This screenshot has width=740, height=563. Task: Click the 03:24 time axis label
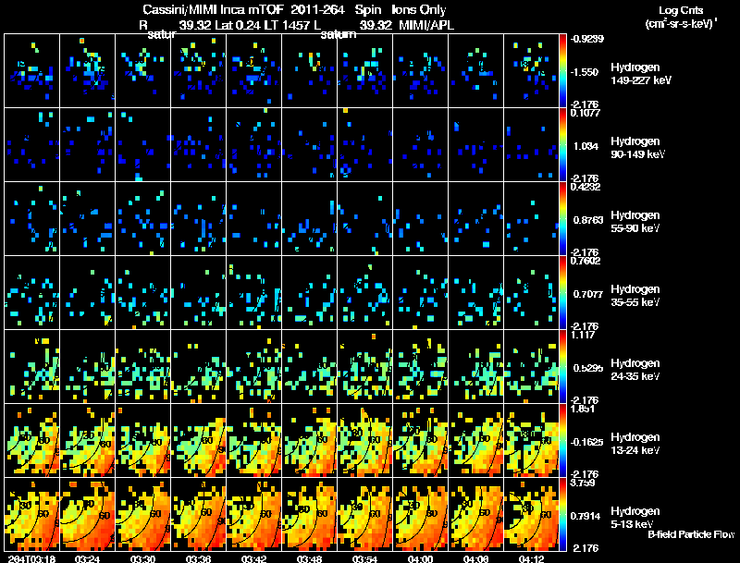point(87,558)
